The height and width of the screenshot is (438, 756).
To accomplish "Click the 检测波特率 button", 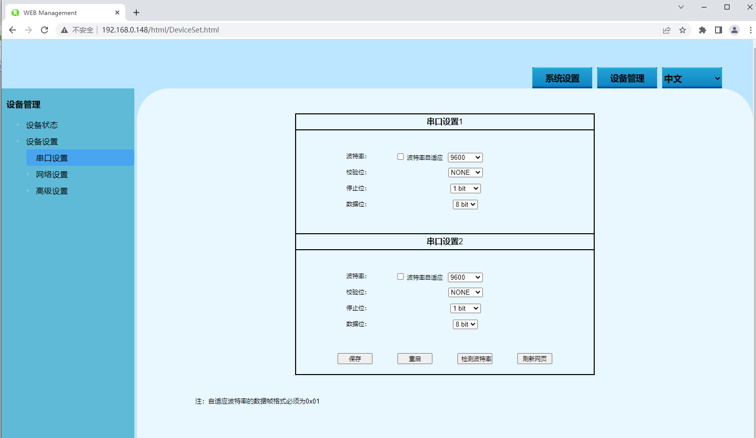I will click(475, 359).
